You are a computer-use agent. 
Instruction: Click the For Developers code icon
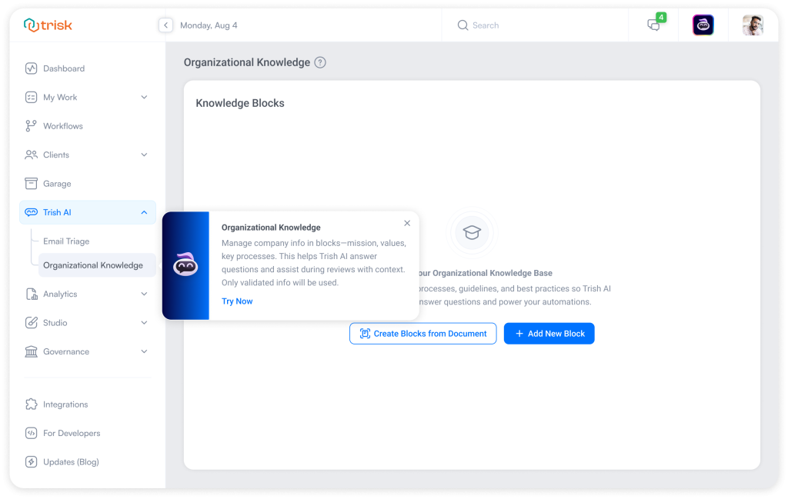coord(31,433)
